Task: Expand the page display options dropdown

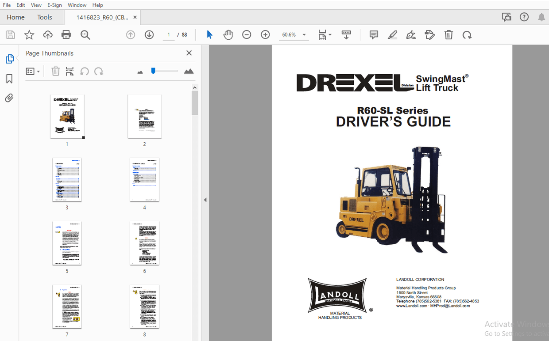Action: coord(330,34)
